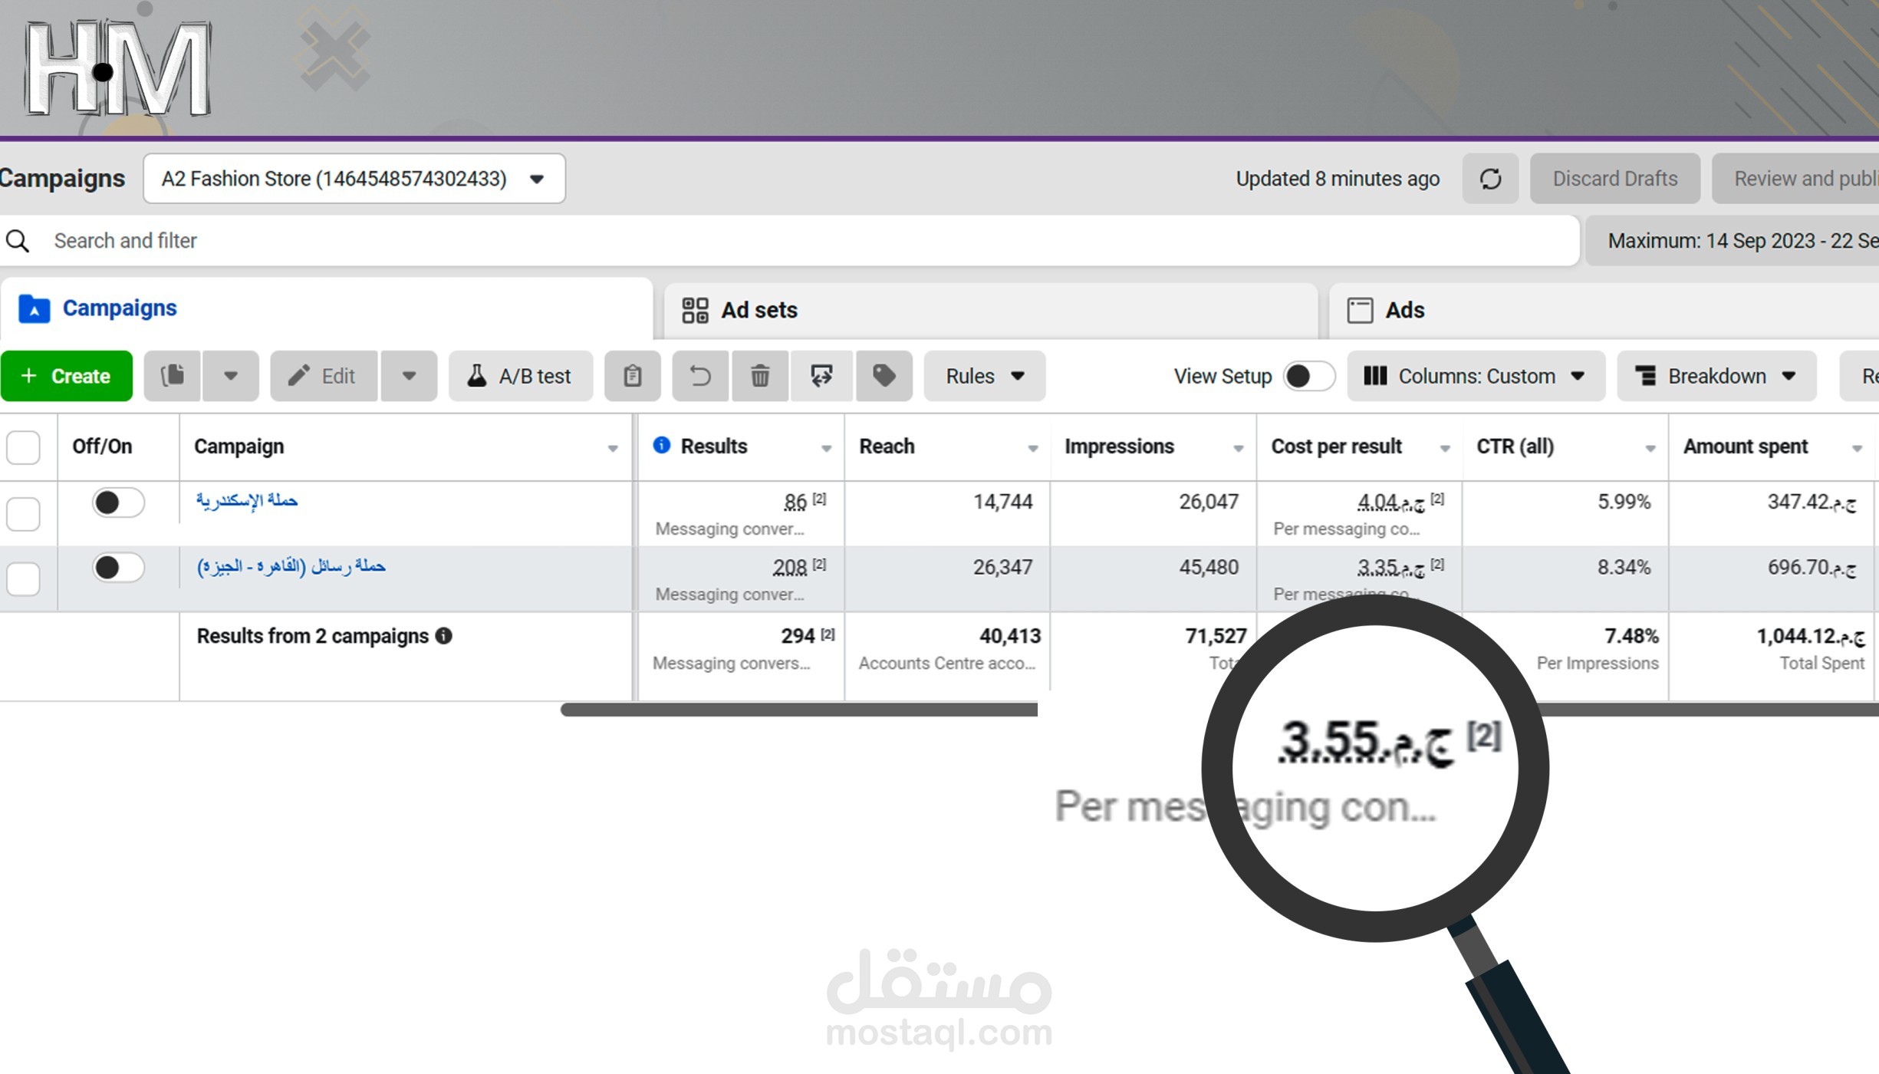Click the Discard Drafts button
1879x1074 pixels.
point(1614,178)
